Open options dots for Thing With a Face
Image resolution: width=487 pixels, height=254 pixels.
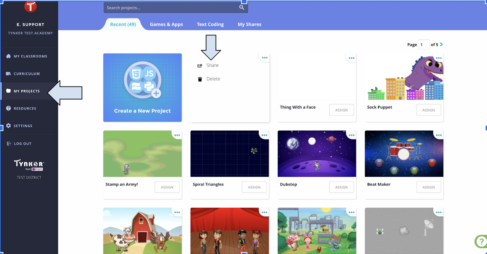(352, 58)
